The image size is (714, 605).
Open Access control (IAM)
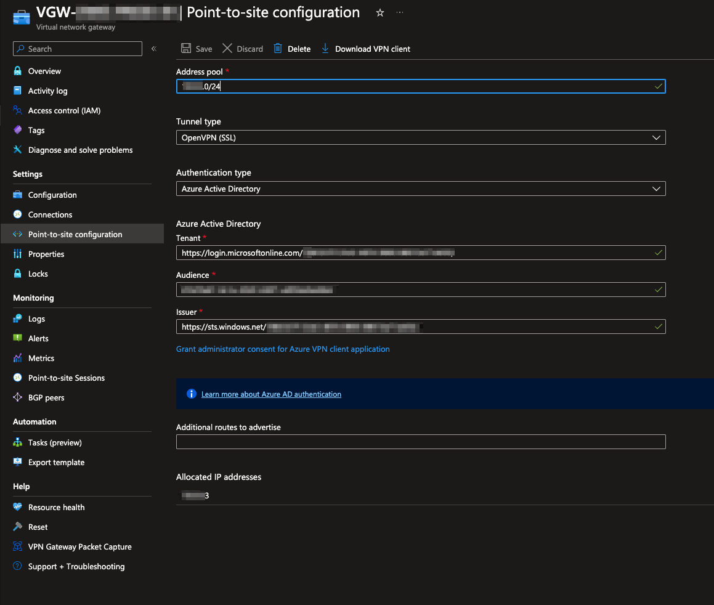pyautogui.click(x=64, y=111)
